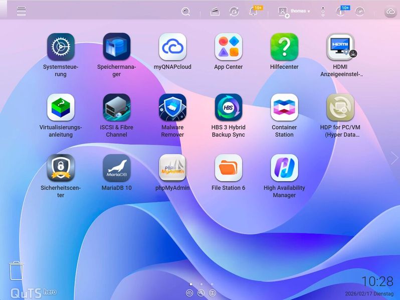Expand the thomas user dropdown
This screenshot has width=400, height=300.
pos(300,11)
